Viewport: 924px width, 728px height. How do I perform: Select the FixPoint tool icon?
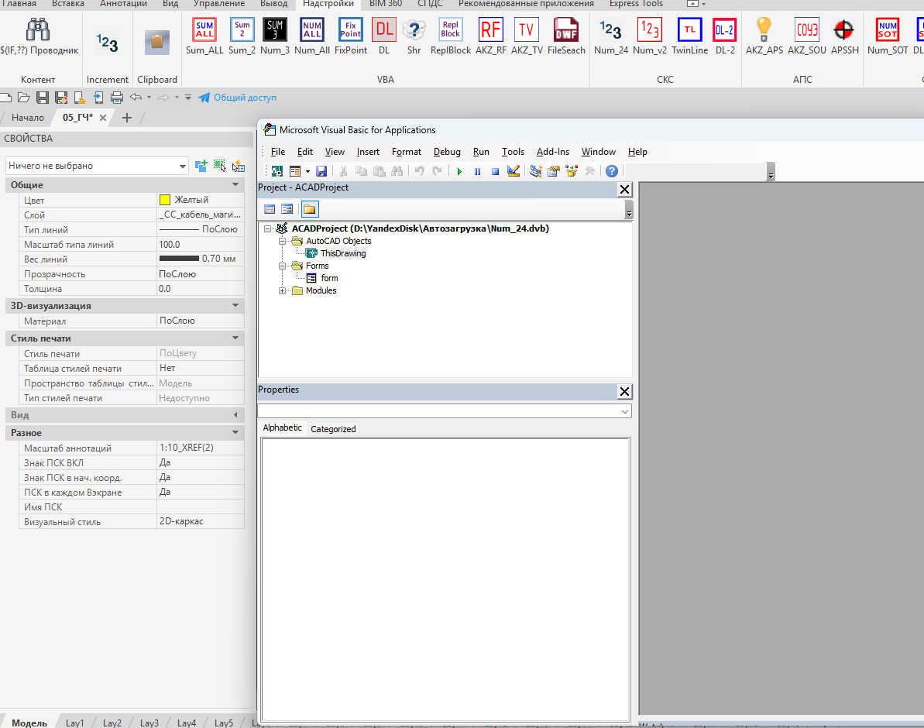click(x=350, y=29)
